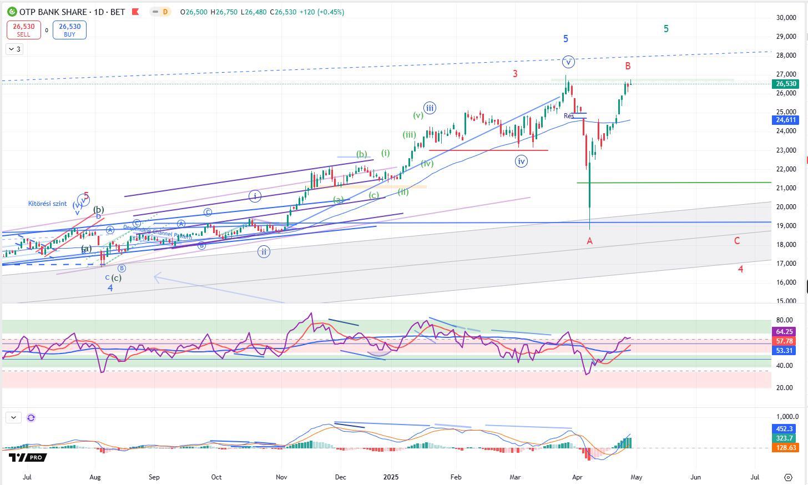Select the red wave label A near April low

click(590, 241)
